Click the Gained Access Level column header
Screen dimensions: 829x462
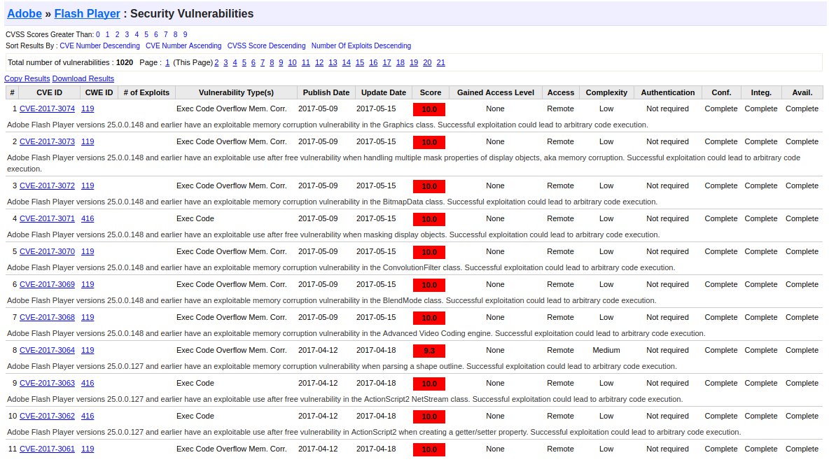tap(496, 92)
